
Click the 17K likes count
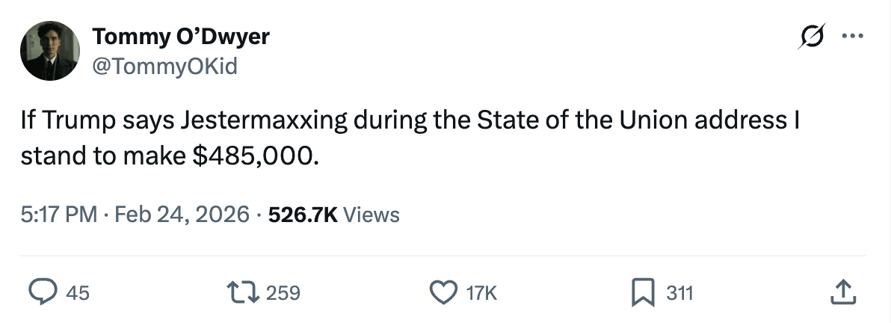coord(481,293)
